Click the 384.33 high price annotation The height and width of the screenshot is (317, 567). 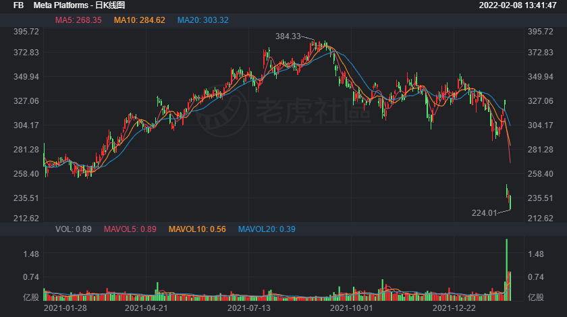click(288, 36)
